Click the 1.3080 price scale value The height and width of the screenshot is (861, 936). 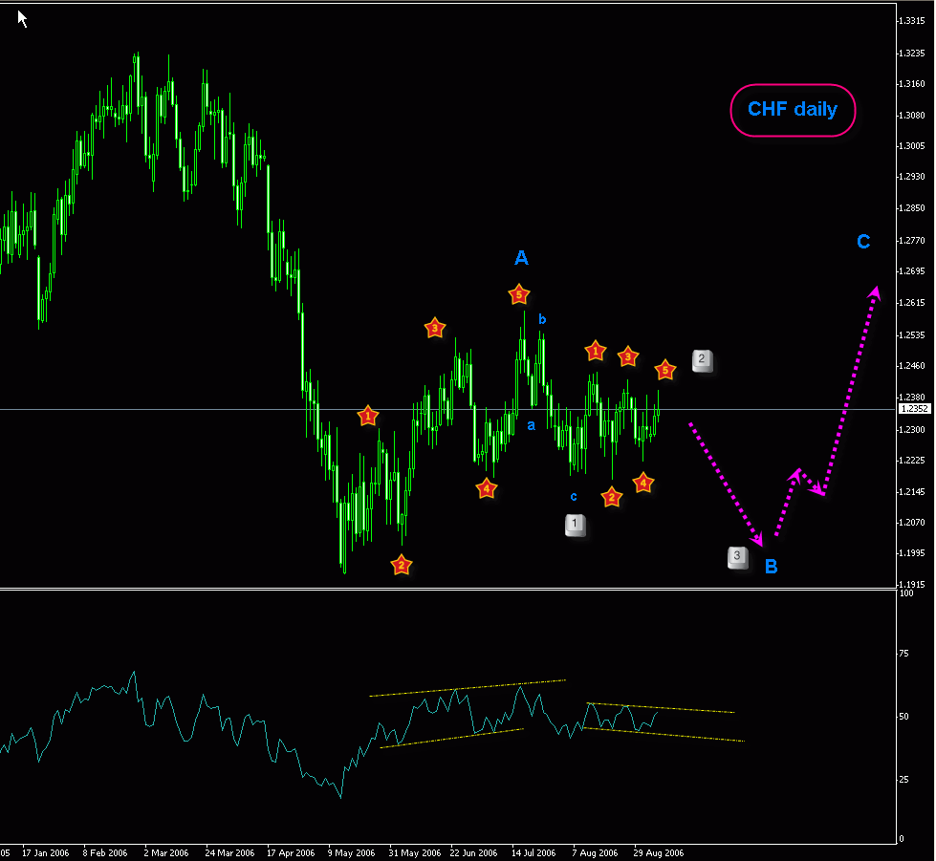click(912, 116)
